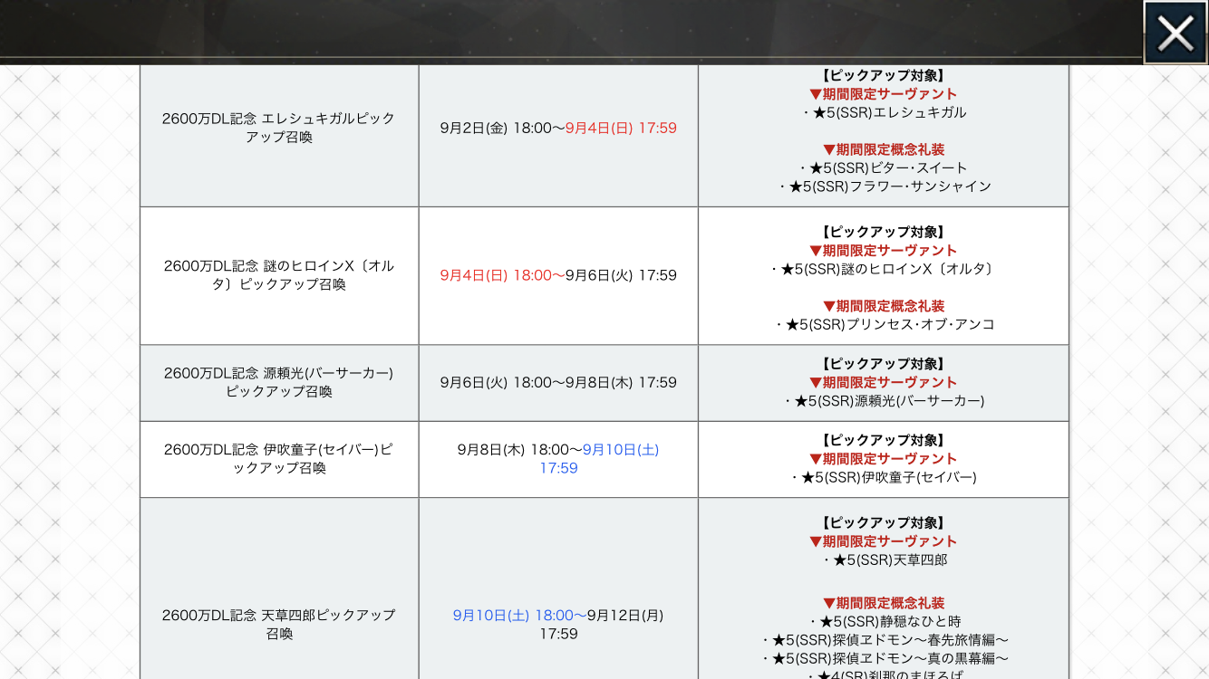Viewport: 1209px width, 679px height.
Task: Tap the 謎のヒロインX〔オルタ〕ピックアップ召喚 name cell
Action: coord(279,275)
